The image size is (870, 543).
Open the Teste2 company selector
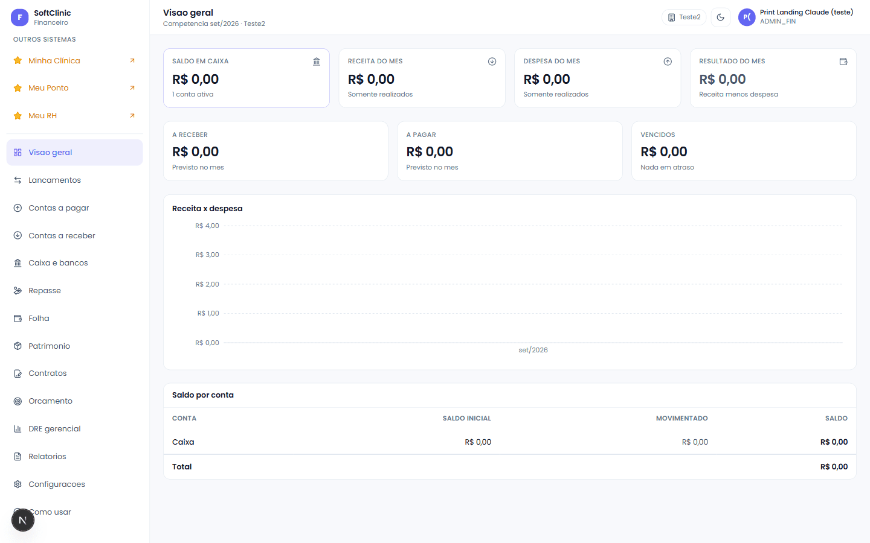(x=684, y=17)
